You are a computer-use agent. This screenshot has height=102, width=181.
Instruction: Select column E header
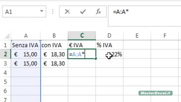pos(137,36)
